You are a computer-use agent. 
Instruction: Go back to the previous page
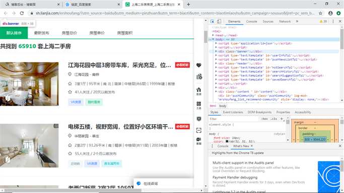tap(6, 13)
